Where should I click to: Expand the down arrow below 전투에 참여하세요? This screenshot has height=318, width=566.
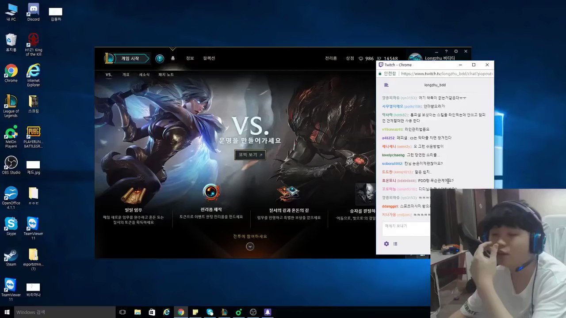click(x=250, y=246)
